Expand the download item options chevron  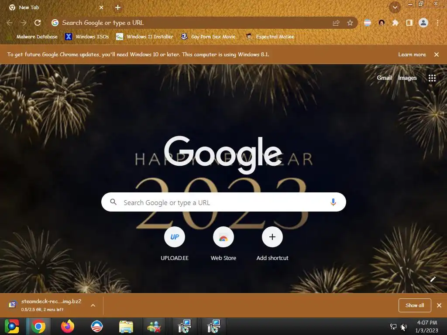93,305
